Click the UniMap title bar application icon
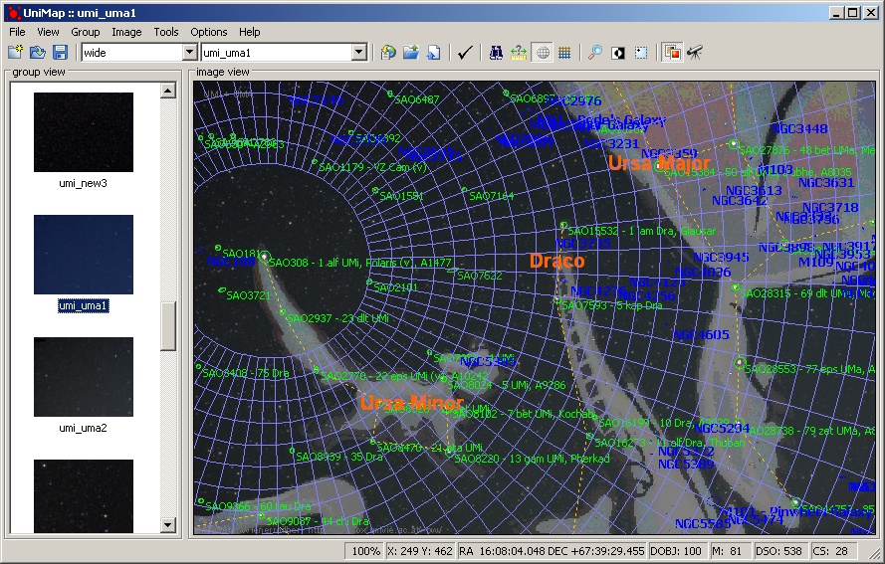This screenshot has width=885, height=564. [x=12, y=12]
